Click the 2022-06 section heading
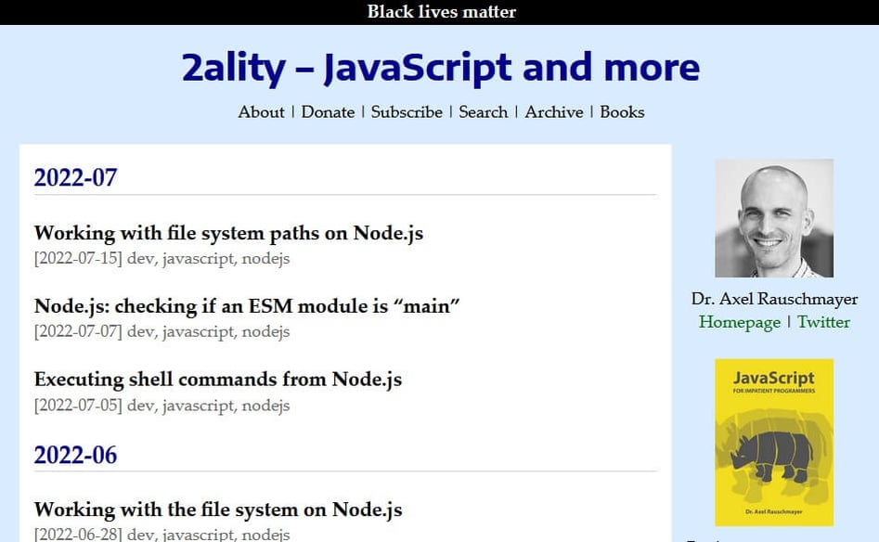 click(76, 455)
